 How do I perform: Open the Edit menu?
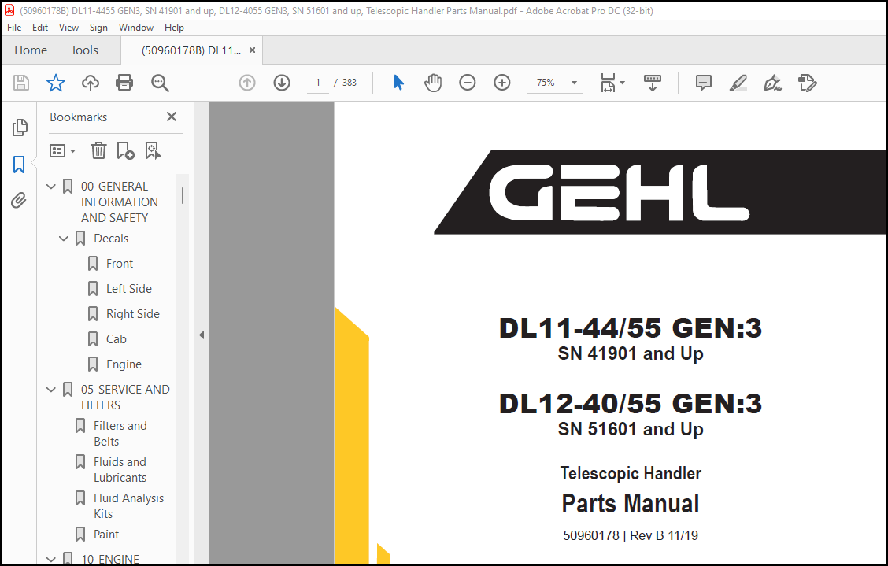[39, 28]
